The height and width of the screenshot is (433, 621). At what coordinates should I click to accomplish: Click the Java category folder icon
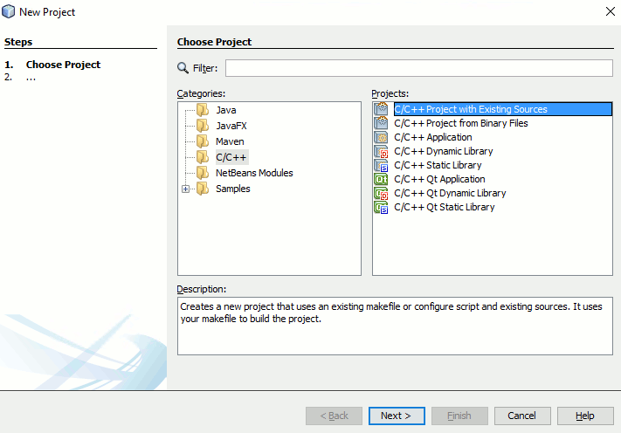coord(203,110)
